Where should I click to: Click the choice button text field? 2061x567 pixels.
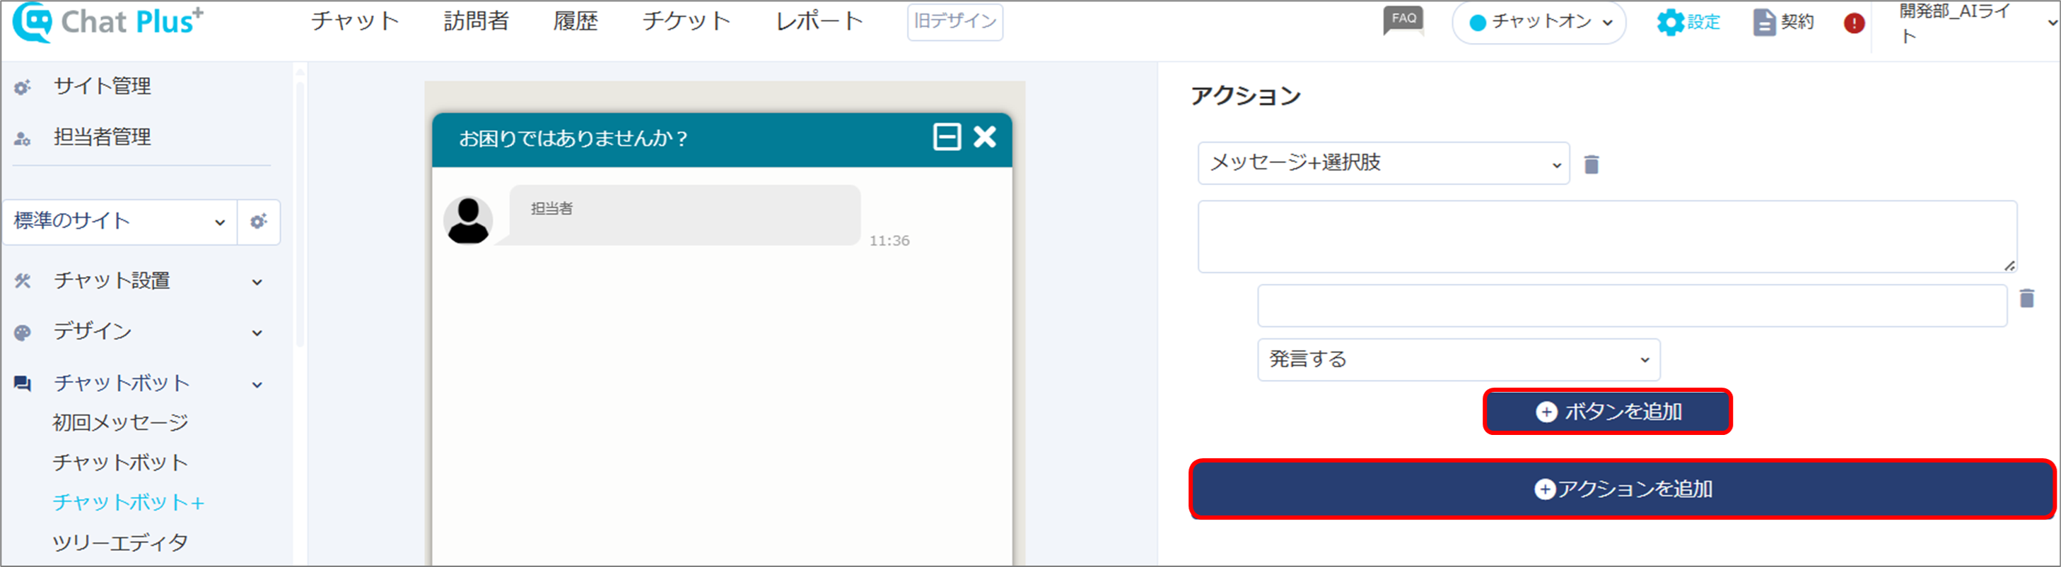(x=1632, y=305)
